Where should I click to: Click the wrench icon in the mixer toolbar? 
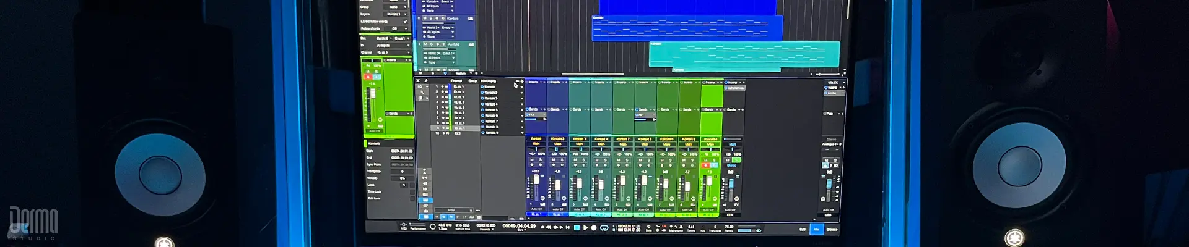pos(425,81)
